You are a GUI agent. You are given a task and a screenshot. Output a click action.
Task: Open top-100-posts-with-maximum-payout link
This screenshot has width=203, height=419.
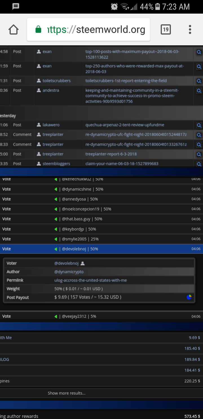[132, 54]
